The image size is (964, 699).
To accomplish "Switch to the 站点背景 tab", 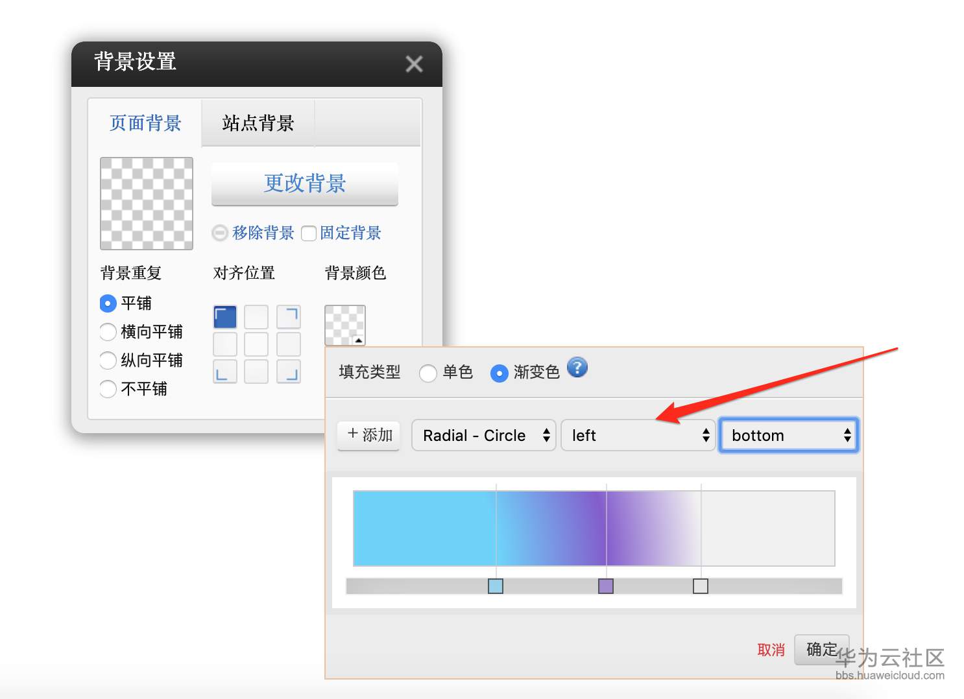I will (x=258, y=123).
